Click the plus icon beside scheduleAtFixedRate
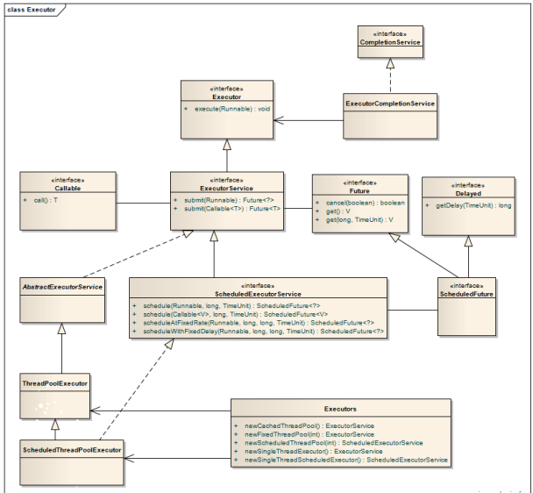This screenshot has width=533, height=493. pos(135,323)
